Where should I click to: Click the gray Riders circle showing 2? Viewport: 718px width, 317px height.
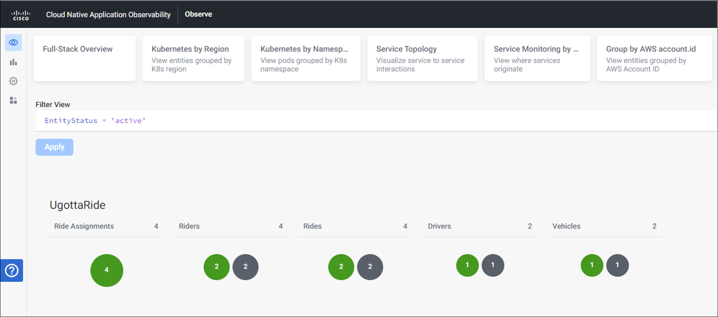245,267
